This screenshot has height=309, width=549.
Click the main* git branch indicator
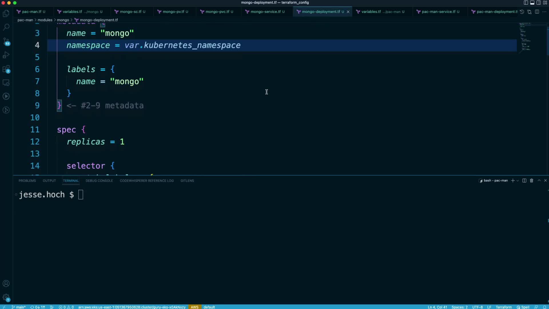pos(19,307)
